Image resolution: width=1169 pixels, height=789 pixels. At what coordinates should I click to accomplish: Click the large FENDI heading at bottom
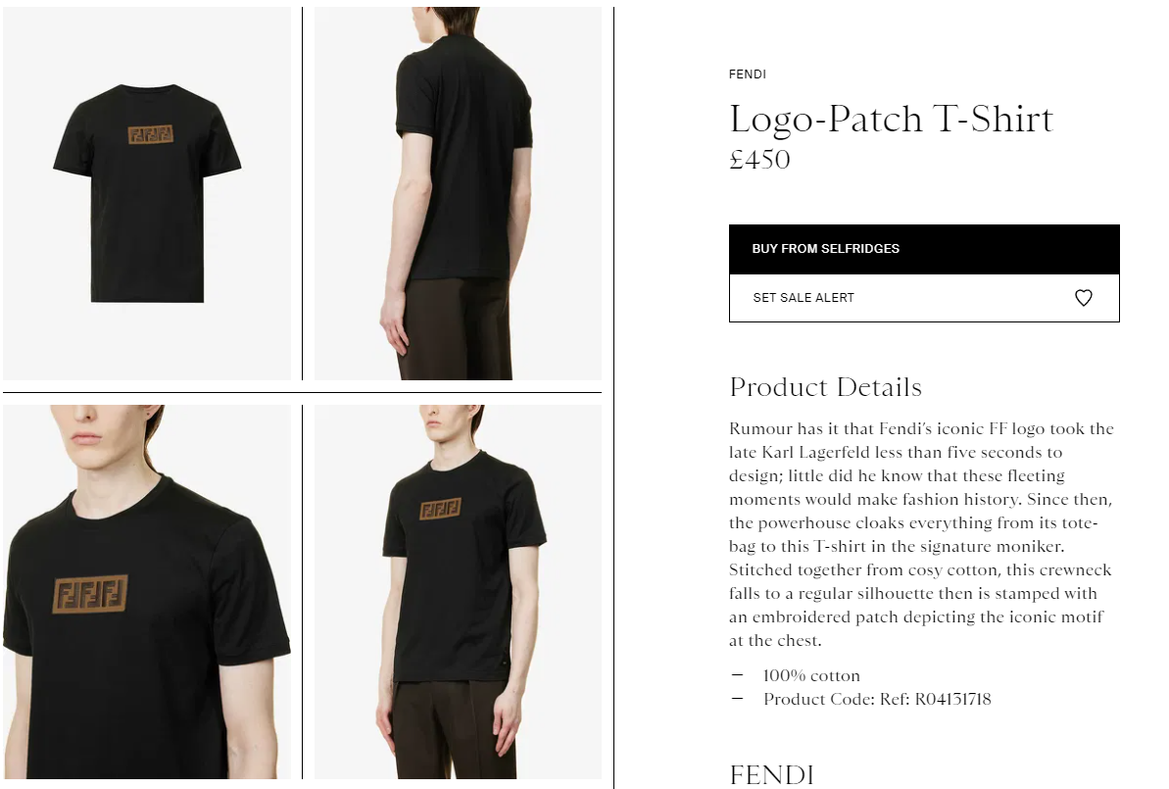(x=771, y=775)
